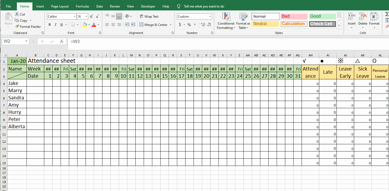Image resolution: width=389 pixels, height=191 pixels.
Task: Open the font size 16 dropdown
Action: [x=86, y=17]
